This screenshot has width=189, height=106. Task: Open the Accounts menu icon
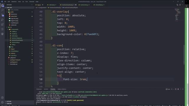2,97
